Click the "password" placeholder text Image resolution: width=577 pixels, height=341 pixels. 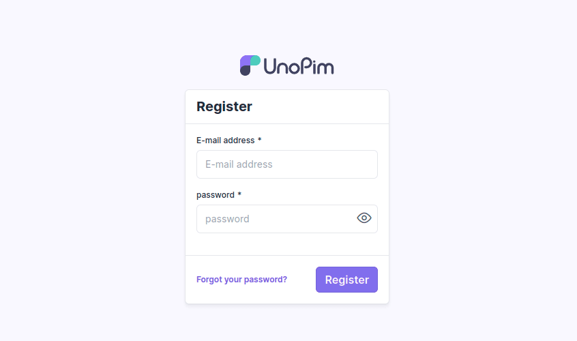[x=227, y=219]
